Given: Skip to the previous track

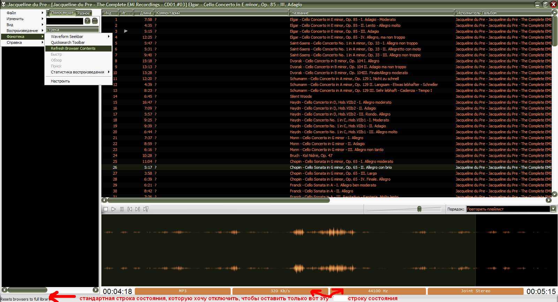Looking at the screenshot, I should (130, 209).
